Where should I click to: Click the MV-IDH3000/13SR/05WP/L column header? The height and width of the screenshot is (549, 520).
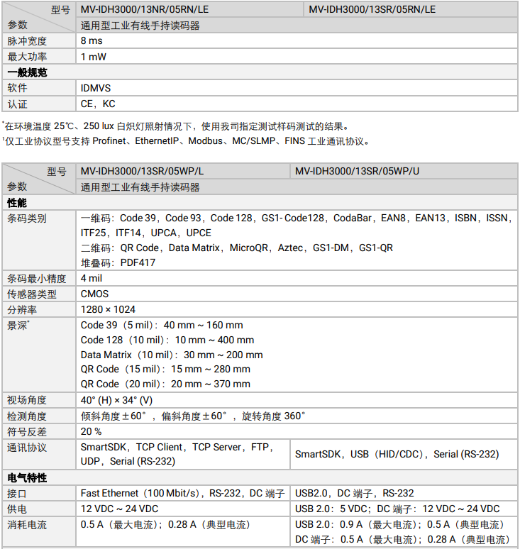click(x=142, y=172)
